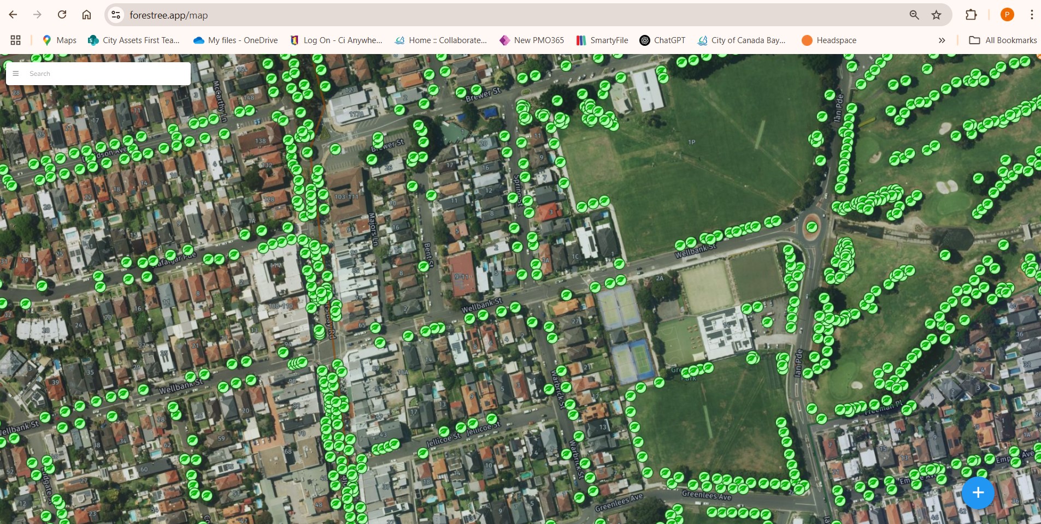Screen dimensions: 1041x524
Task: Expand hidden bookmarks chevron
Action: 942,40
